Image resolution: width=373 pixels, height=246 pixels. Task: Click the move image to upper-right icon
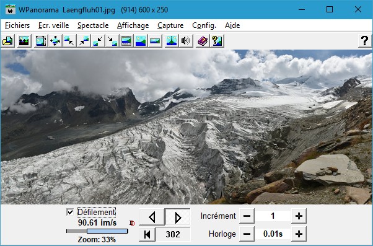[84, 41]
